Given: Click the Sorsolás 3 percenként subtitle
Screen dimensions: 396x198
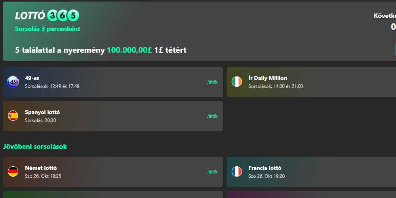Looking at the screenshot, I should [48, 29].
